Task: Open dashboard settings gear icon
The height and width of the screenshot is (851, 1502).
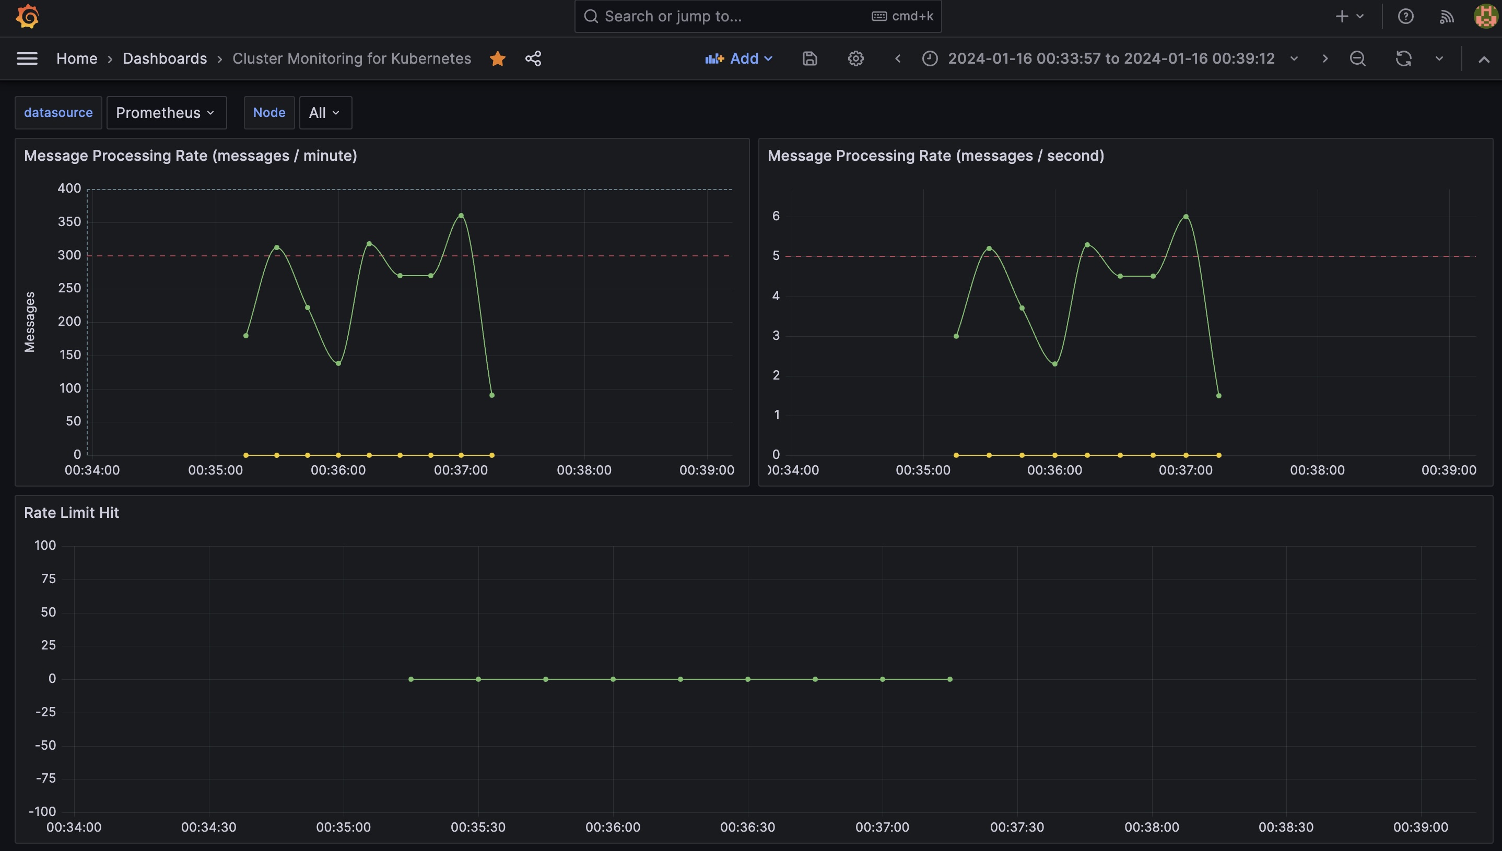Action: (855, 58)
